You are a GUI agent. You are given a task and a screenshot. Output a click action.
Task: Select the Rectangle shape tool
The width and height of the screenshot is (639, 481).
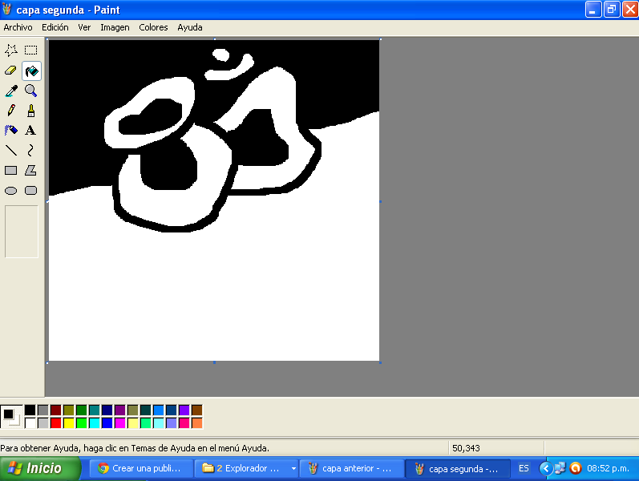tap(11, 171)
